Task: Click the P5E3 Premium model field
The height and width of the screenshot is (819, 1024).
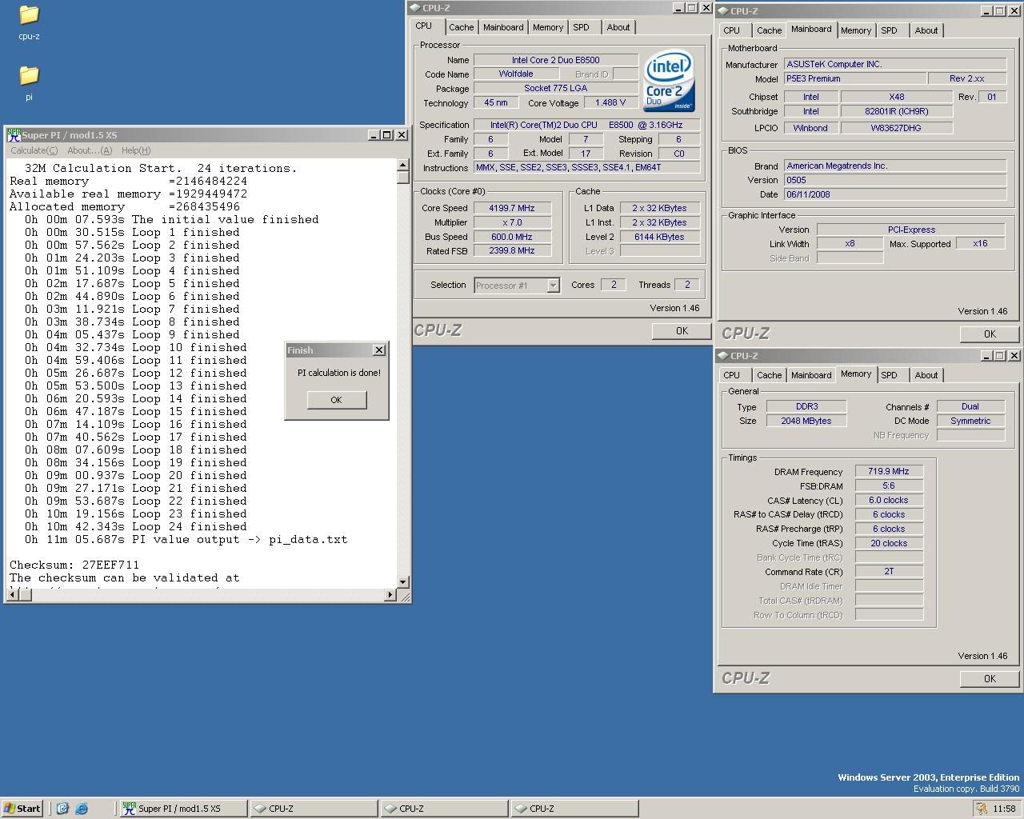Action: (854, 79)
